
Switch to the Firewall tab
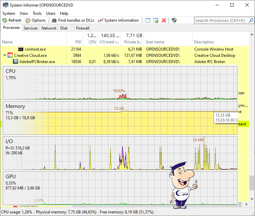point(83,28)
